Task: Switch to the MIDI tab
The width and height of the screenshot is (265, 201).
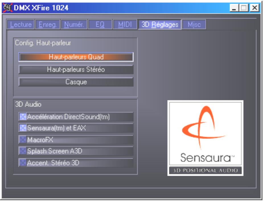Action: (125, 25)
